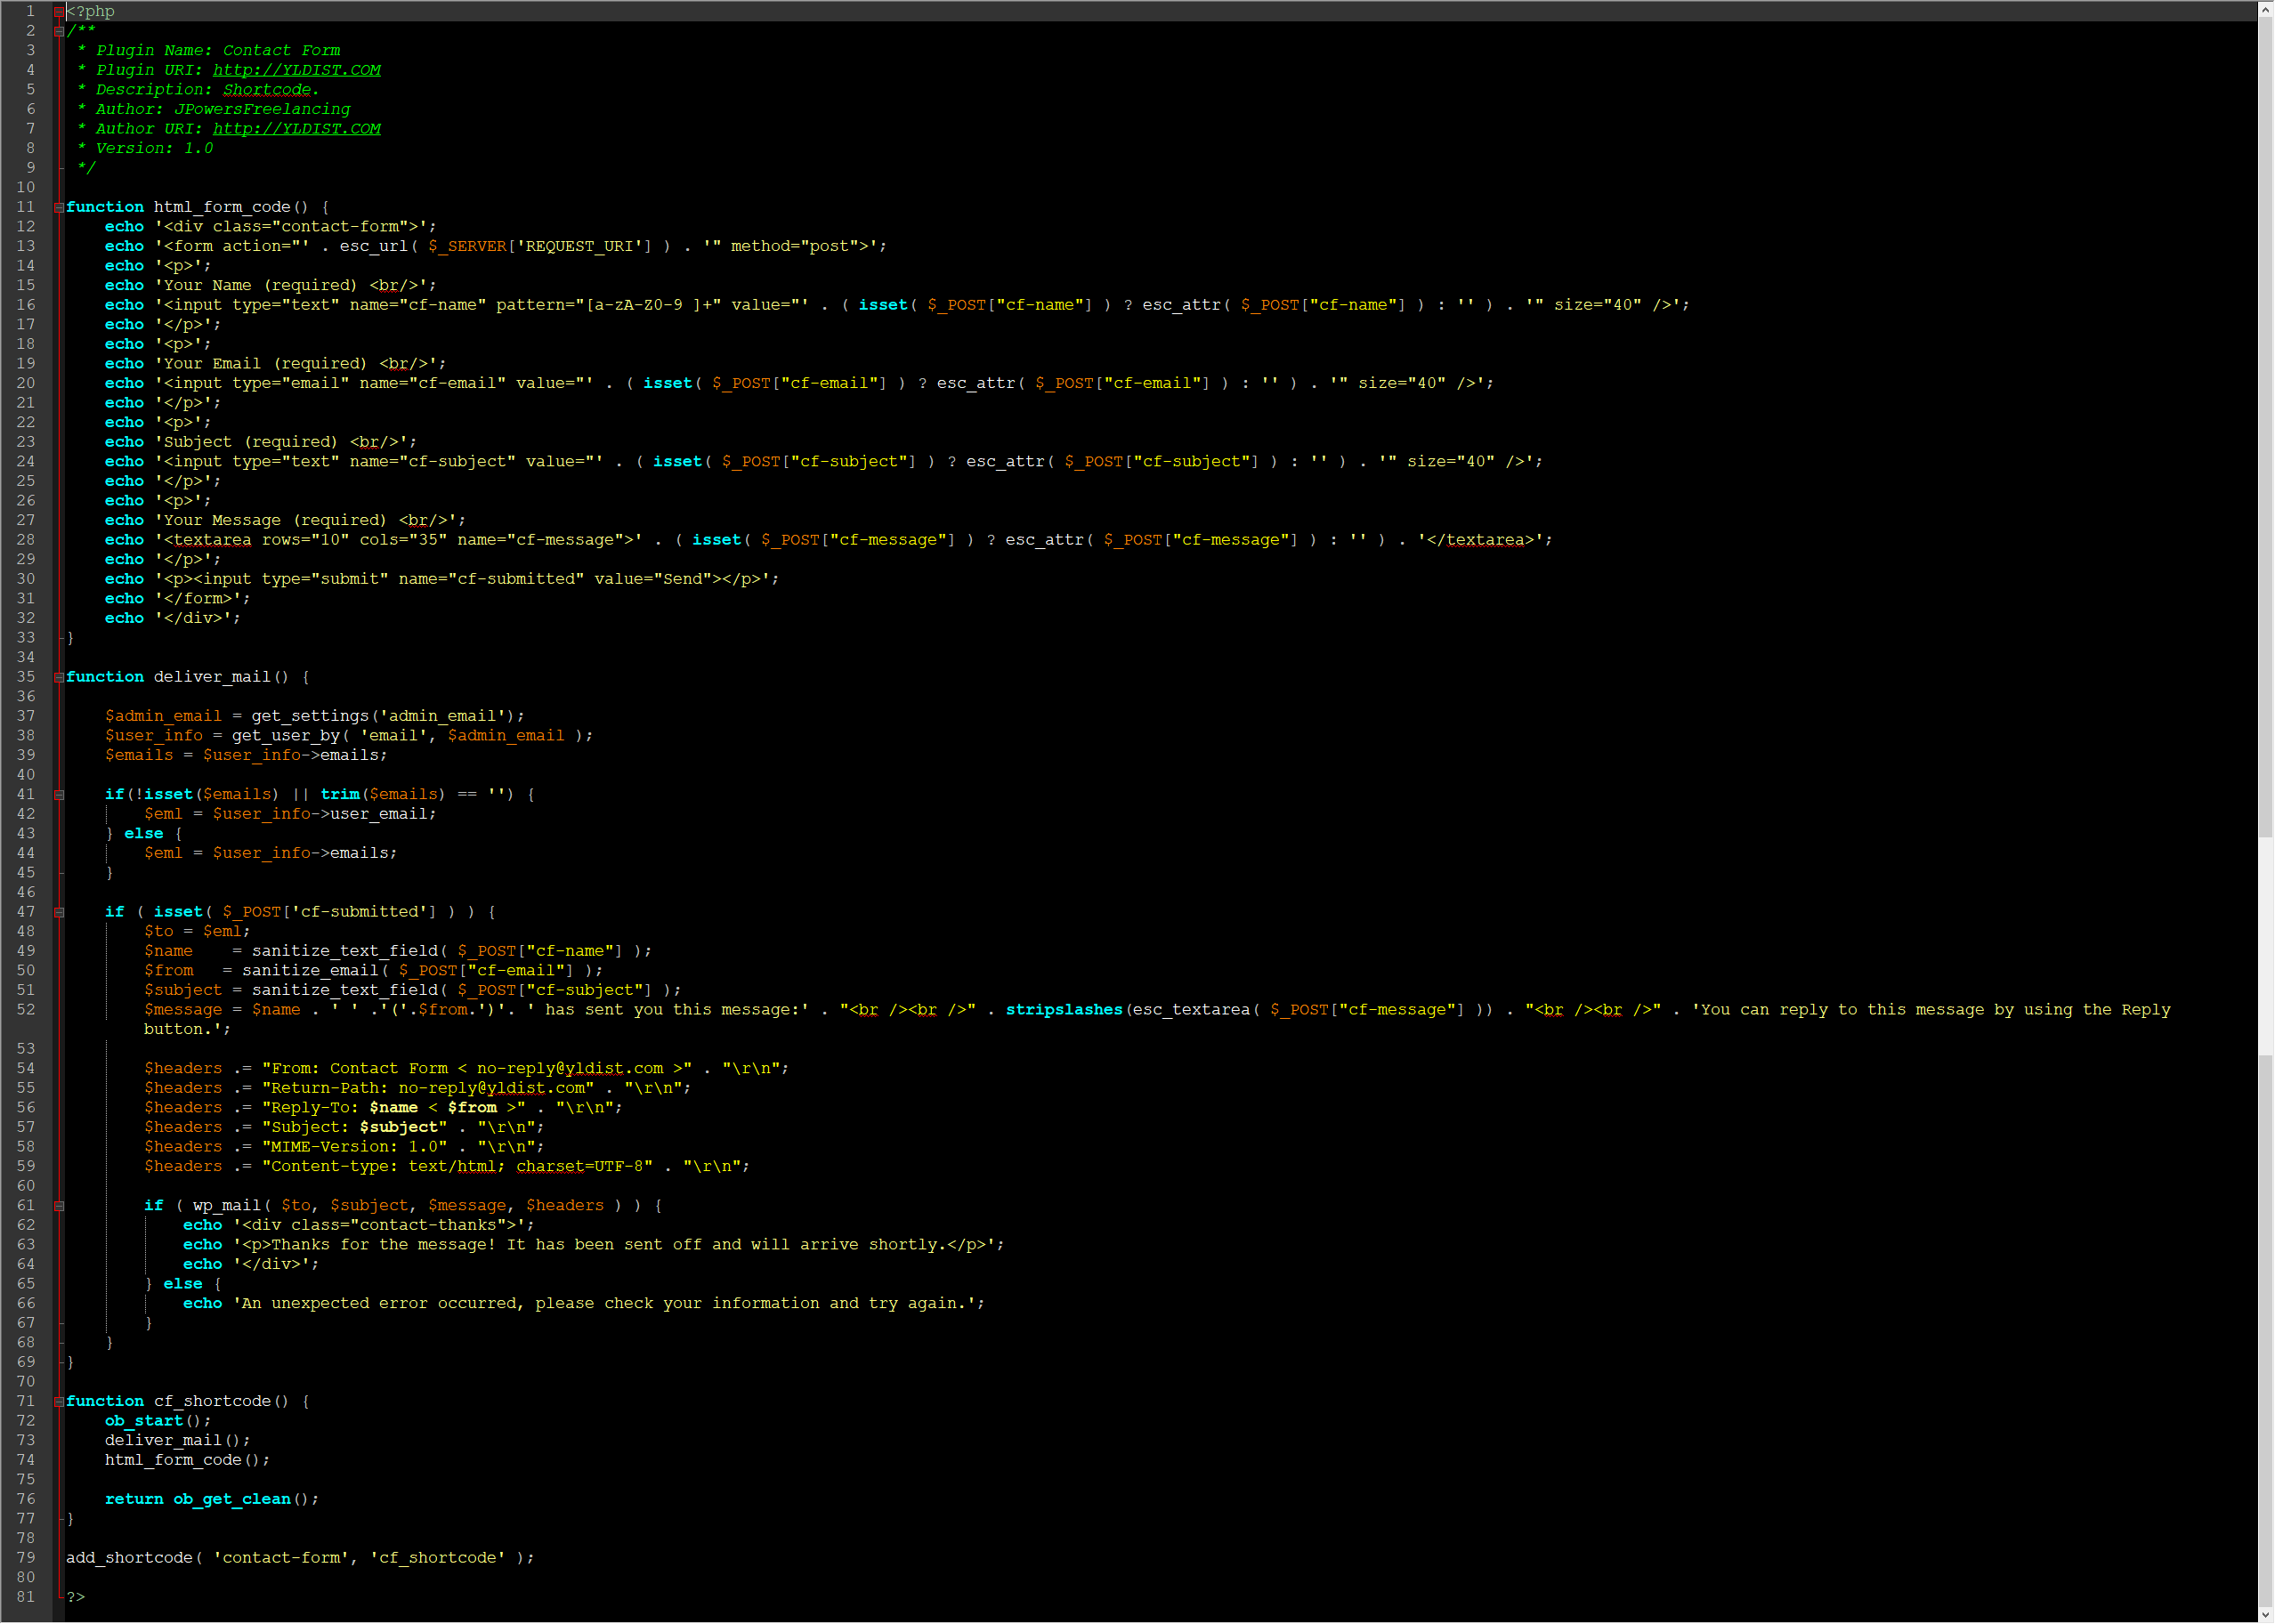Click line number 52 in gutter
Image resolution: width=2275 pixels, height=1624 pixels.
tap(26, 1010)
